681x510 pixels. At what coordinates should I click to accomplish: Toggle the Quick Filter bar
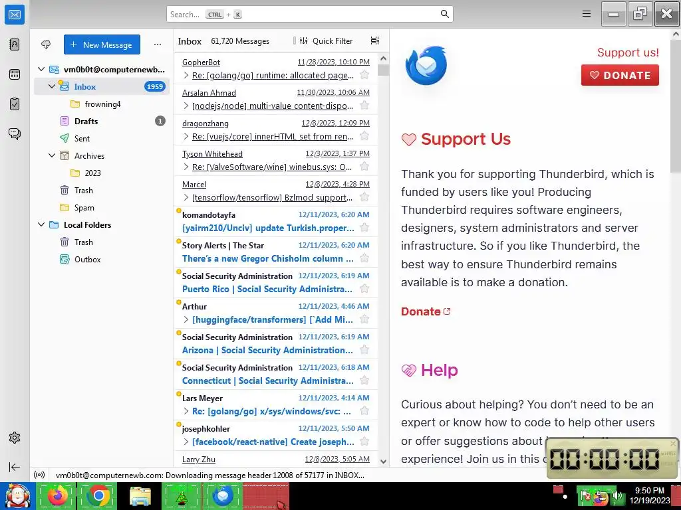click(x=327, y=41)
